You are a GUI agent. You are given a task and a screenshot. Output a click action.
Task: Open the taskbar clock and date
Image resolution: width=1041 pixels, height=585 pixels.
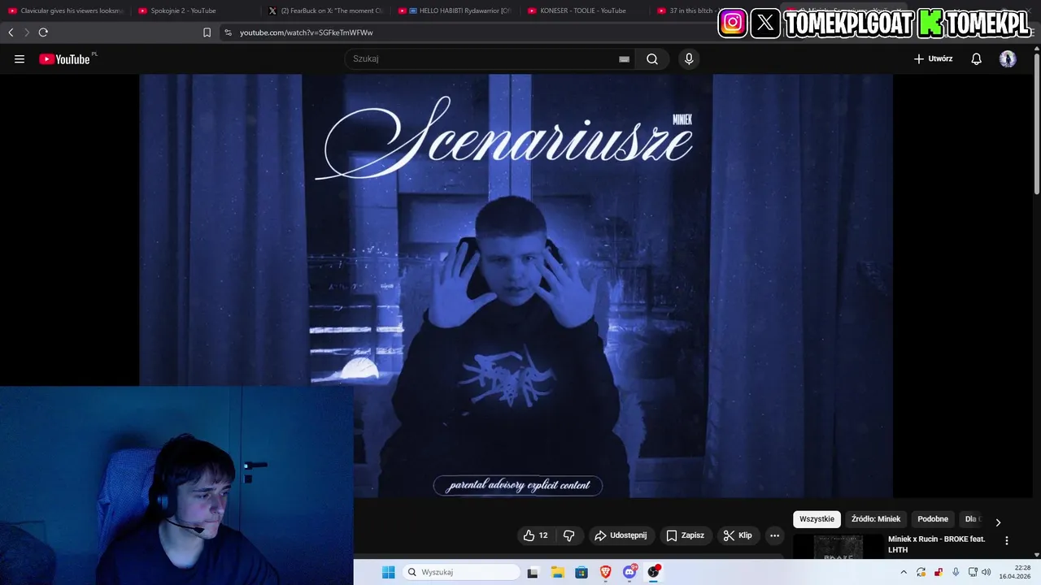1016,572
